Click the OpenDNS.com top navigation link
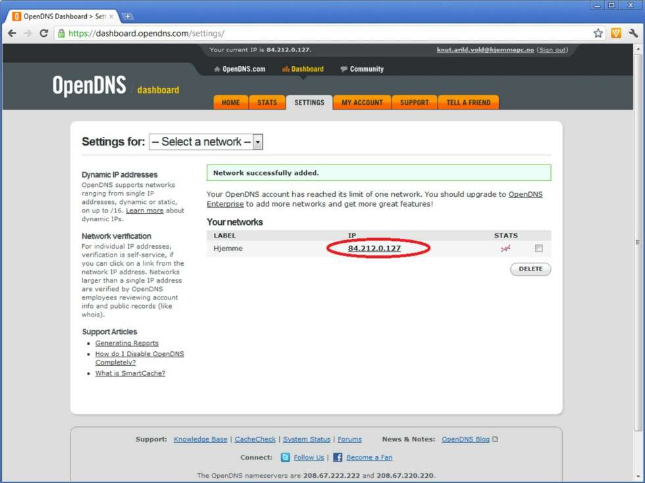Screen dimensions: 645x483 [240, 69]
